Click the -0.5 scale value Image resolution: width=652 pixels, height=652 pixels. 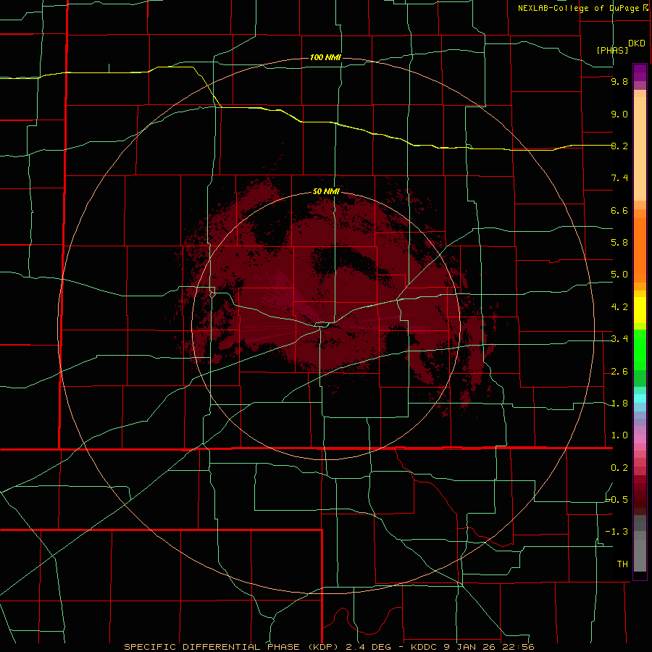tap(617, 500)
